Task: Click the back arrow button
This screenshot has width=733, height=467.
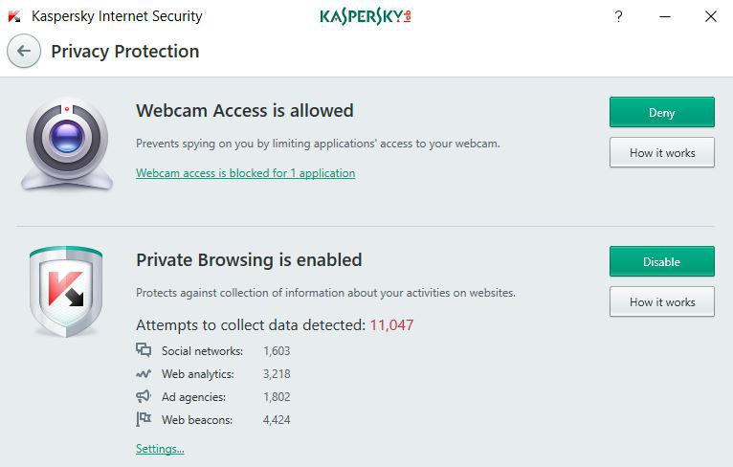Action: [x=24, y=52]
